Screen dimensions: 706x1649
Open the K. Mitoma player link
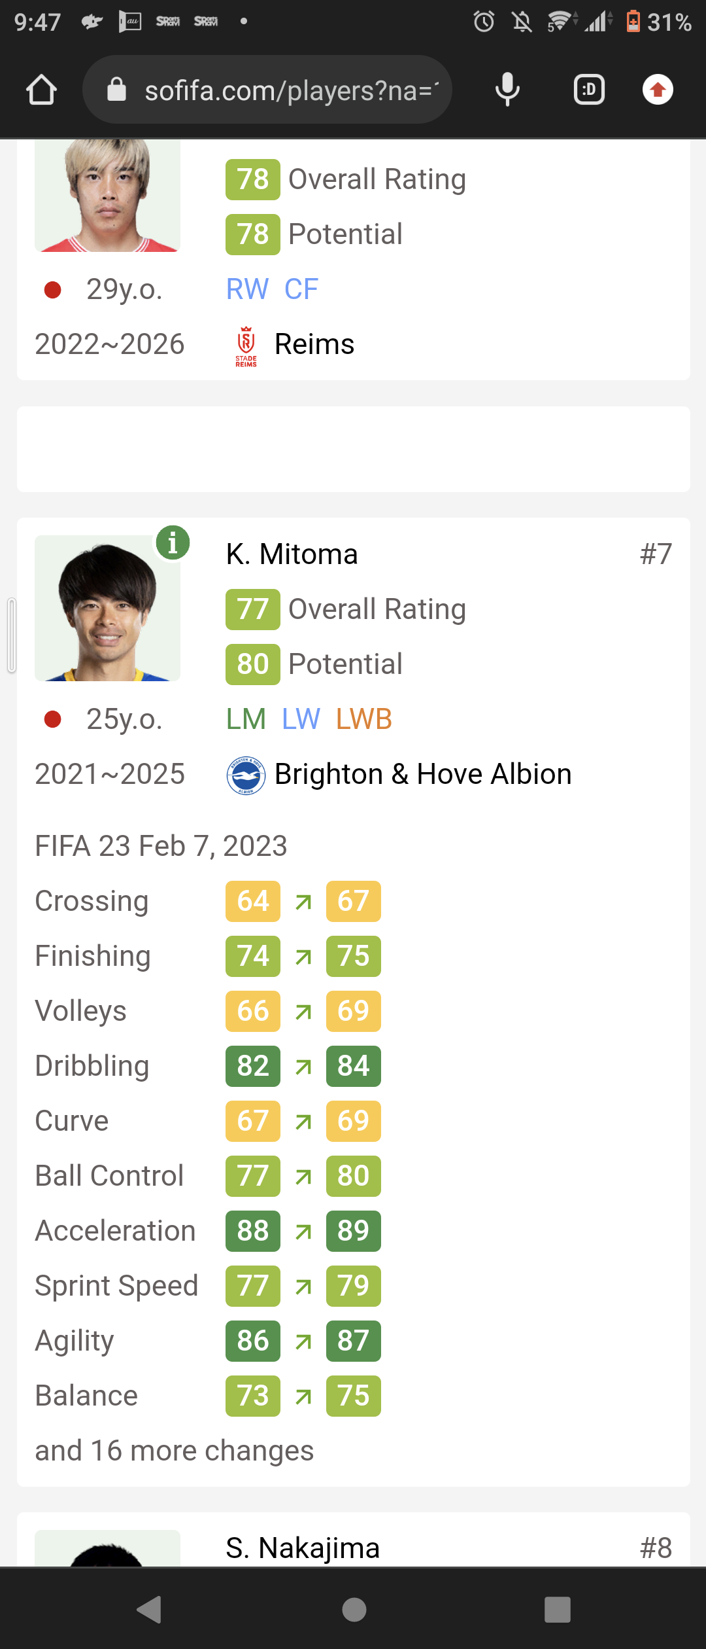pos(292,554)
